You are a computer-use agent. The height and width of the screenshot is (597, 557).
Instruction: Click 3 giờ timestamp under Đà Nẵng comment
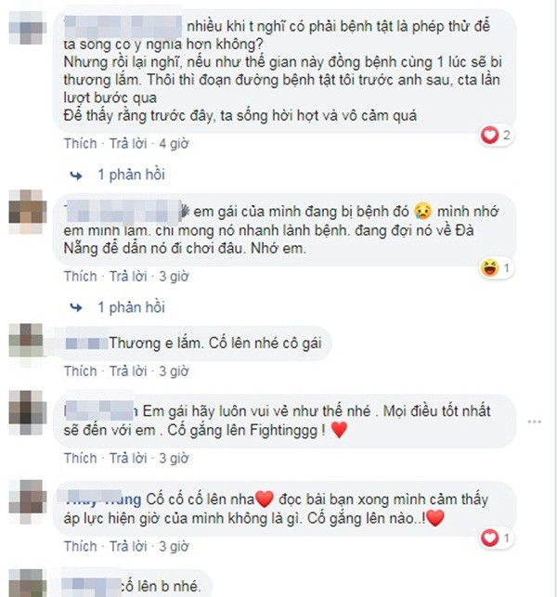(174, 277)
